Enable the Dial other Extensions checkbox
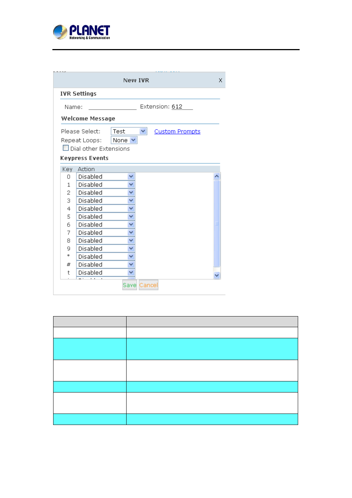Screen dimensions: 352x498 coord(66,148)
